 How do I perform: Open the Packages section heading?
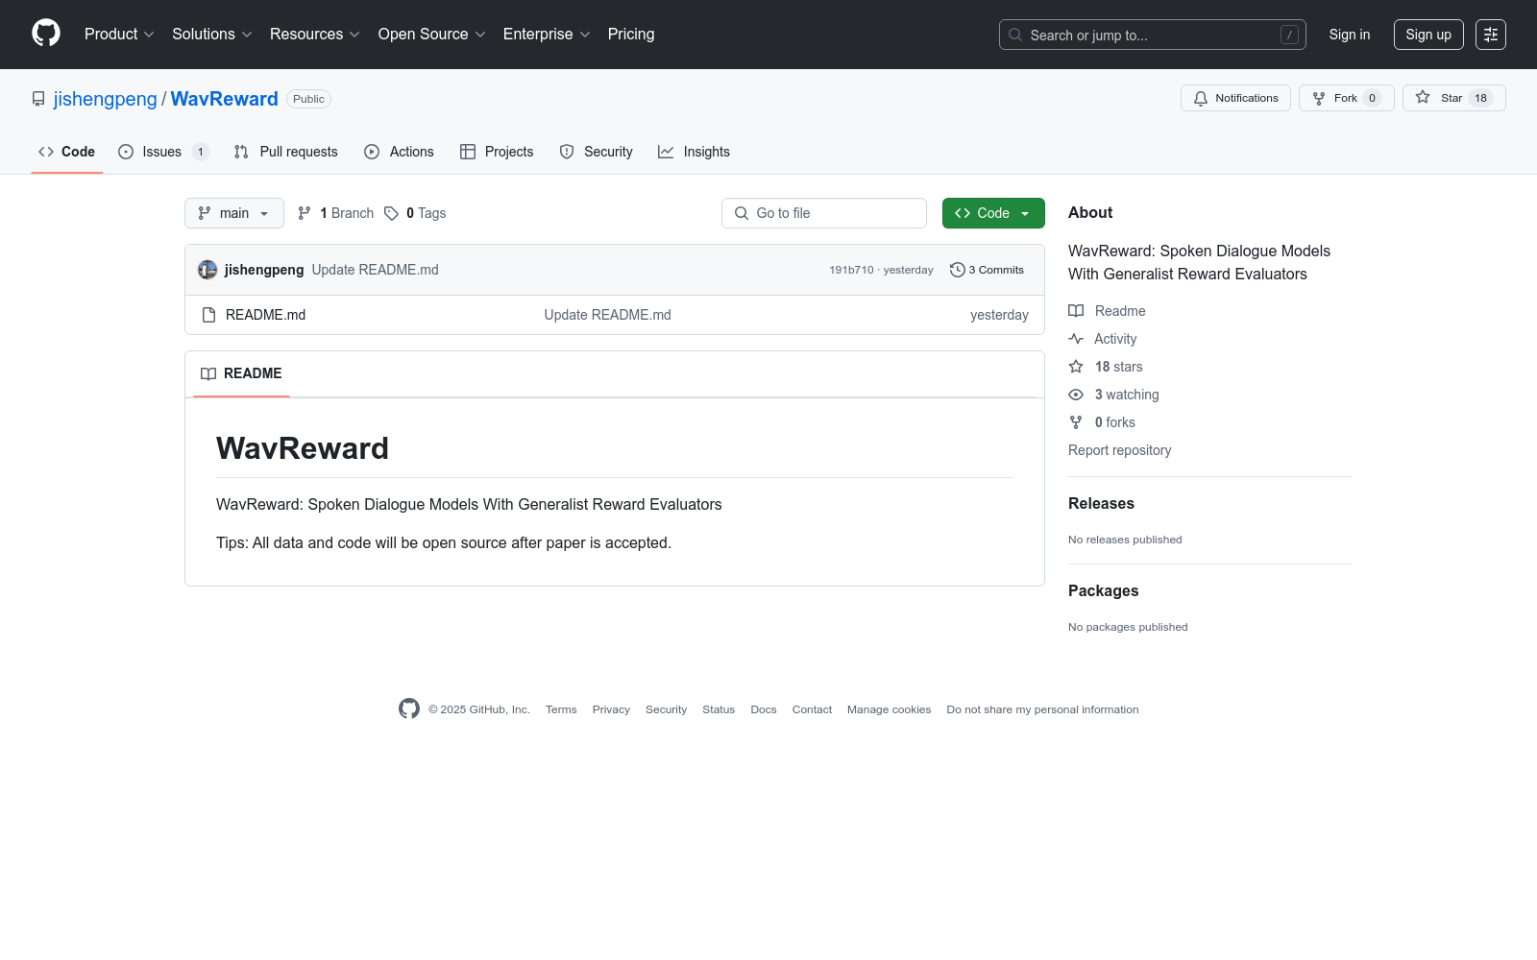(1103, 590)
